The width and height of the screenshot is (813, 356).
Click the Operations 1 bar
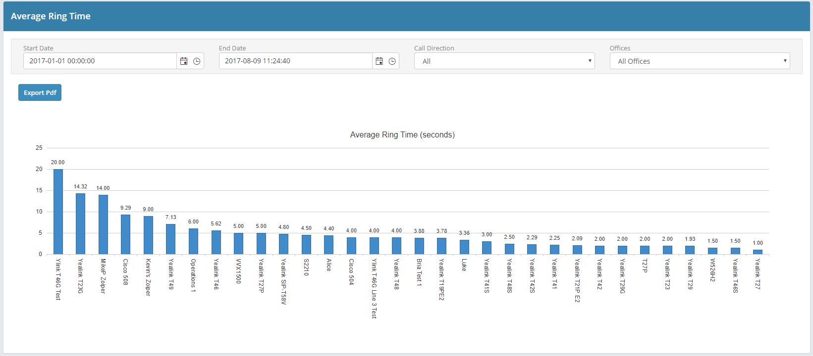pyautogui.click(x=193, y=241)
